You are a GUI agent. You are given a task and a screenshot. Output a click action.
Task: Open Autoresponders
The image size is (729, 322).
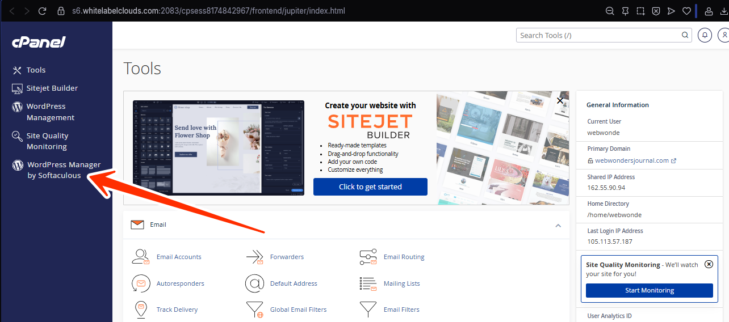(180, 283)
